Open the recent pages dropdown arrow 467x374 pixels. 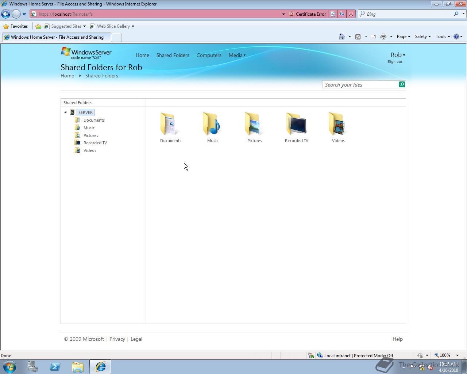click(x=24, y=14)
